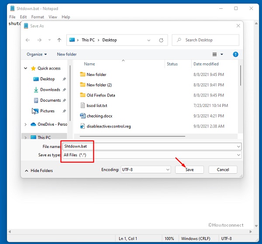Open Pictures in Quick access
262x244 pixels.
[x=47, y=111]
